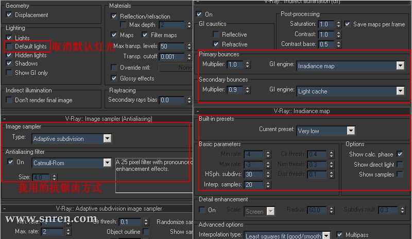
Task: Click the Max. rate field
Action: tap(53, 232)
